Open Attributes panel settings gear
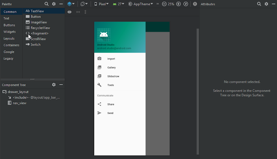The height and width of the screenshot is (159, 277). pyautogui.click(x=266, y=4)
